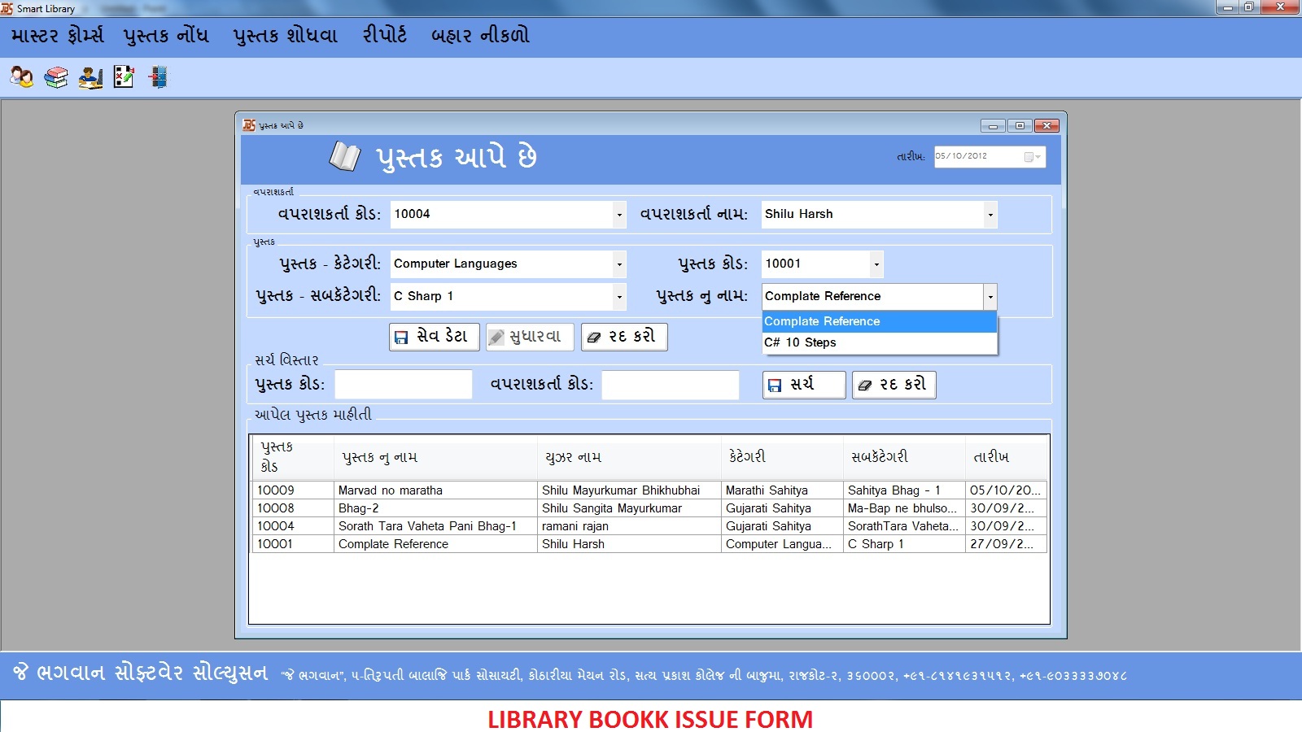
Task: Click the સર્ચ search button
Action: coord(803,384)
